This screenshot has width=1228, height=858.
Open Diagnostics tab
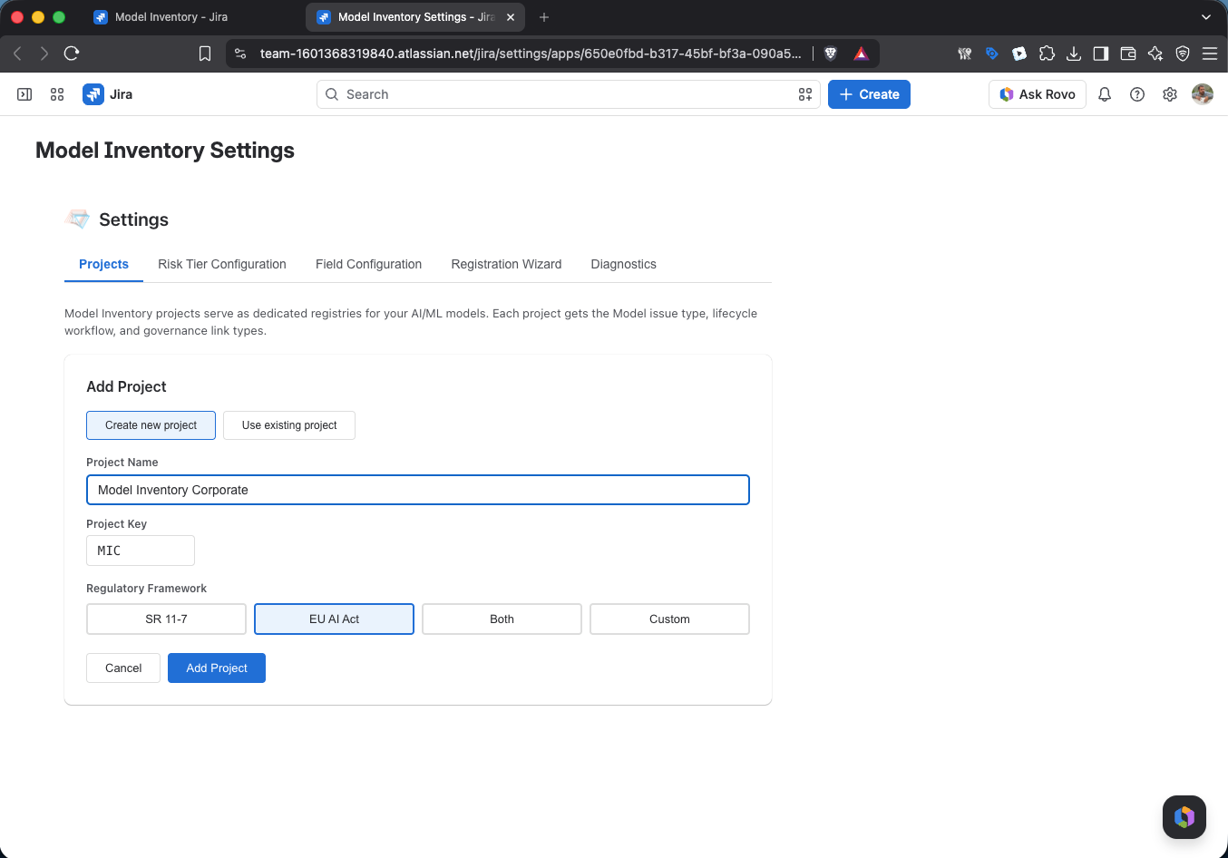(x=623, y=264)
